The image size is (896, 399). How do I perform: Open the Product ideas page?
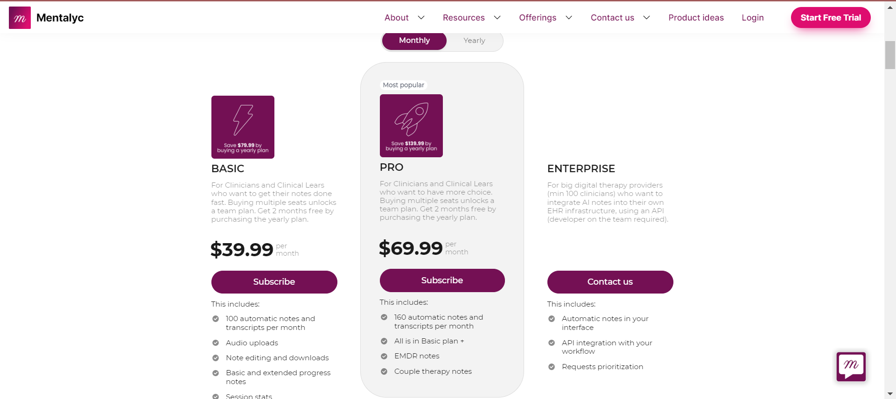696,18
